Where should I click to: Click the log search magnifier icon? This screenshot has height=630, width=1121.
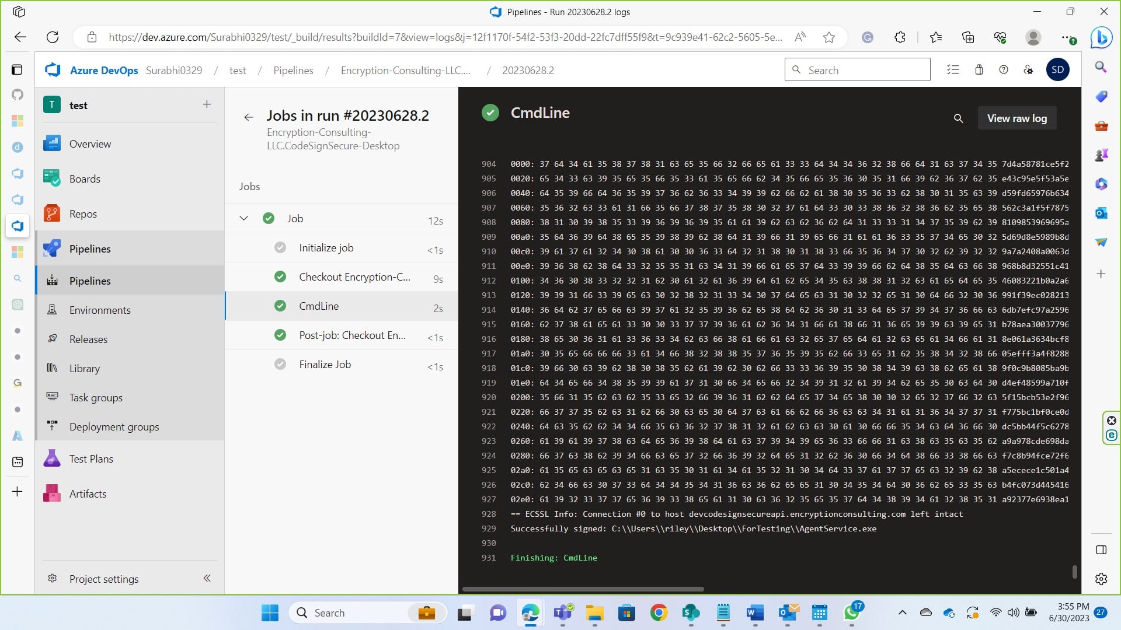(x=958, y=118)
